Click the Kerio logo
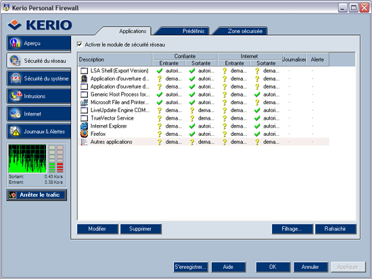 (40, 25)
